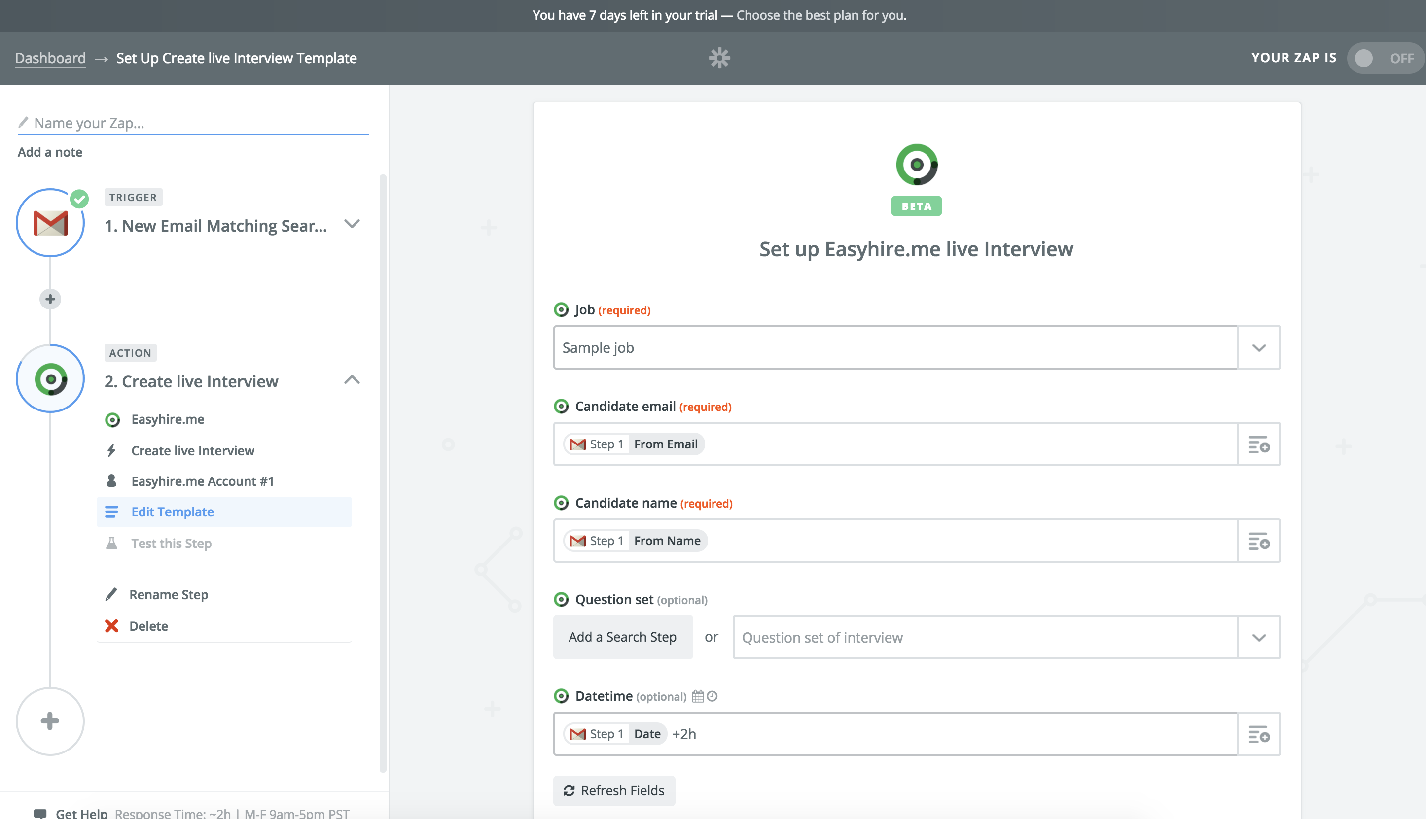Viewport: 1426px width, 819px height.
Task: Open the Job dropdown arrow
Action: click(x=1258, y=347)
